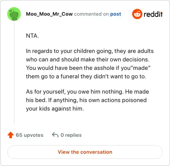Click the vertical comment thread line
The width and height of the screenshot is (170, 166).
coord(14,73)
